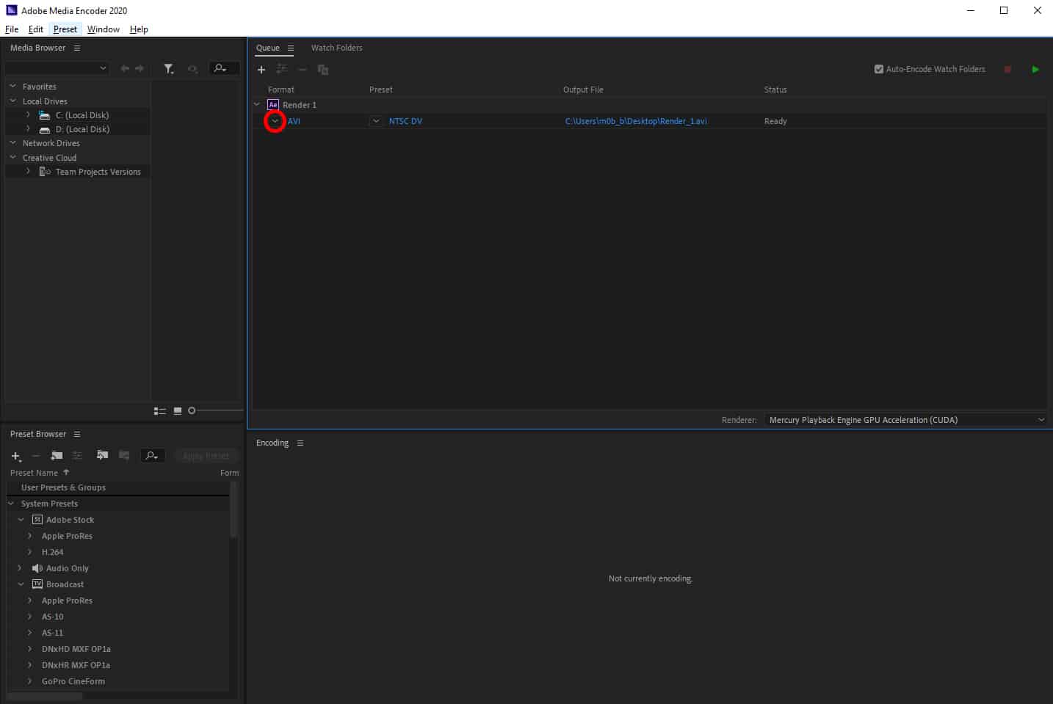Viewport: 1053px width, 704px height.
Task: Open the Edit menu
Action: pyautogui.click(x=36, y=29)
